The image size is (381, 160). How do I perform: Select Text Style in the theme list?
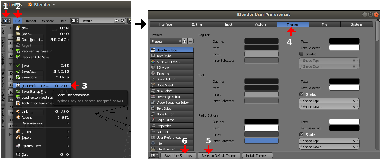(x=171, y=56)
